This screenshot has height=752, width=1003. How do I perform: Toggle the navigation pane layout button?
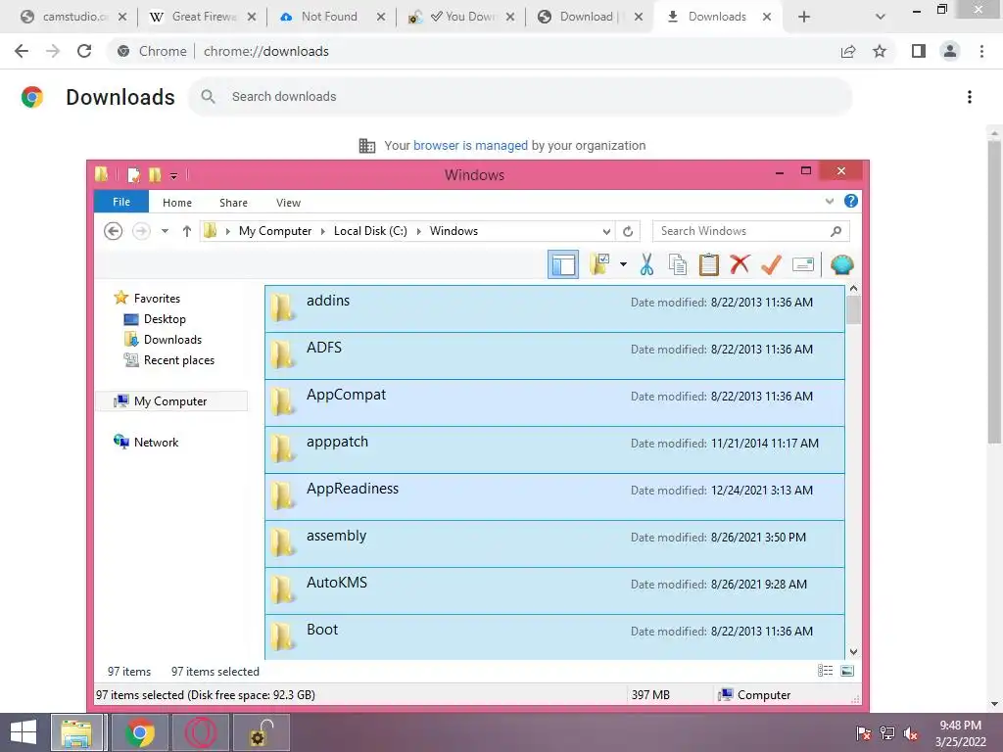563,264
